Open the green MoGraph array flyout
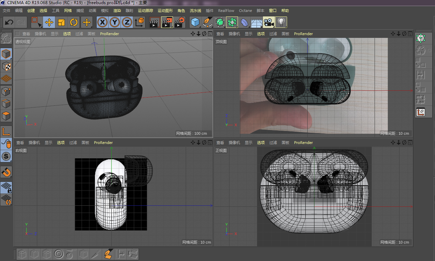This screenshot has height=261, width=435. coord(232,22)
